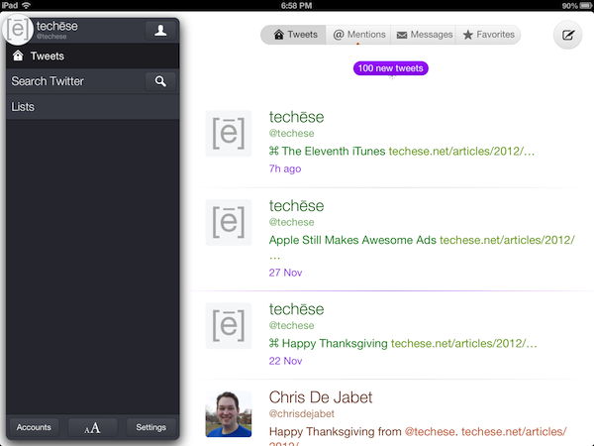The width and height of the screenshot is (594, 446).
Task: Tap the @techese mention in Chris's tweet
Action: pyautogui.click(x=430, y=431)
